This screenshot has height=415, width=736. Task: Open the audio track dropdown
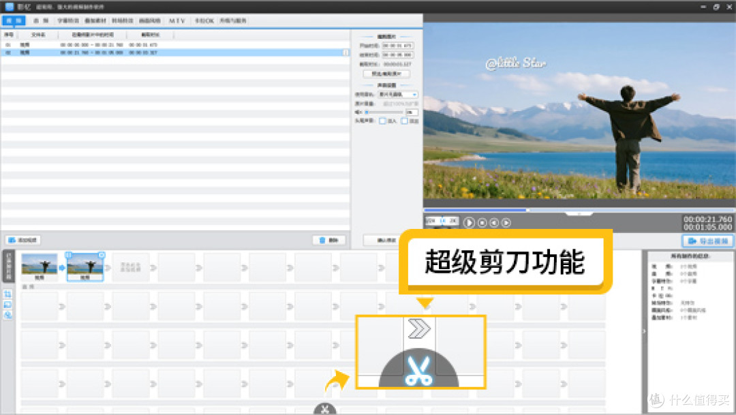[x=397, y=94]
